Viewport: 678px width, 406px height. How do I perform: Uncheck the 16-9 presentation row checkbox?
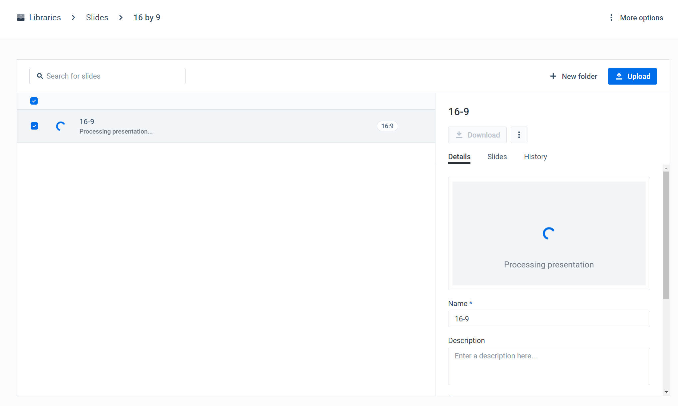[x=34, y=126]
